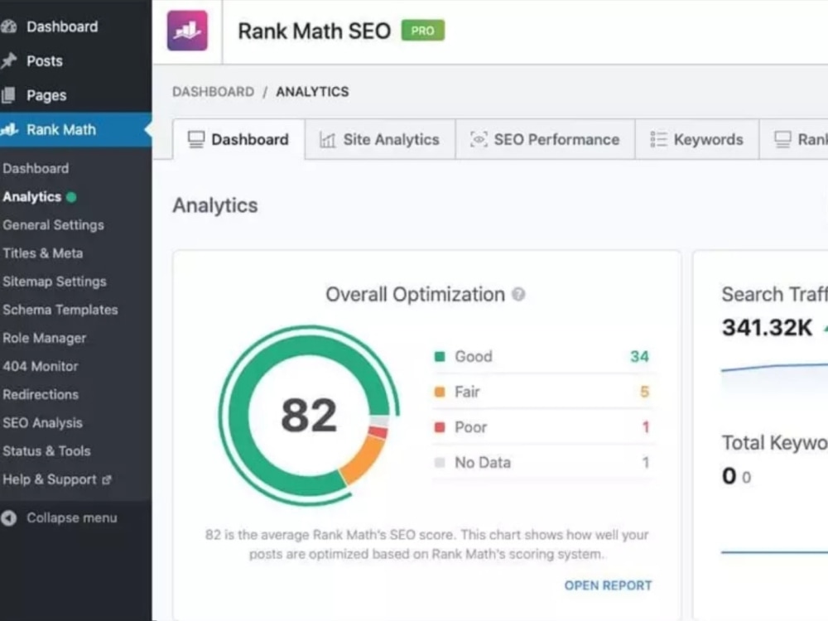This screenshot has height=621, width=828.
Task: Open Status & Tools
Action: point(46,451)
